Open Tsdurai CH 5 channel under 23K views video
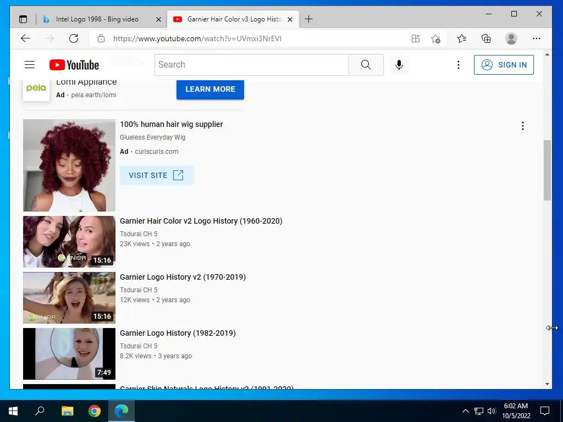Screen dimensions: 563x422 coord(139,234)
